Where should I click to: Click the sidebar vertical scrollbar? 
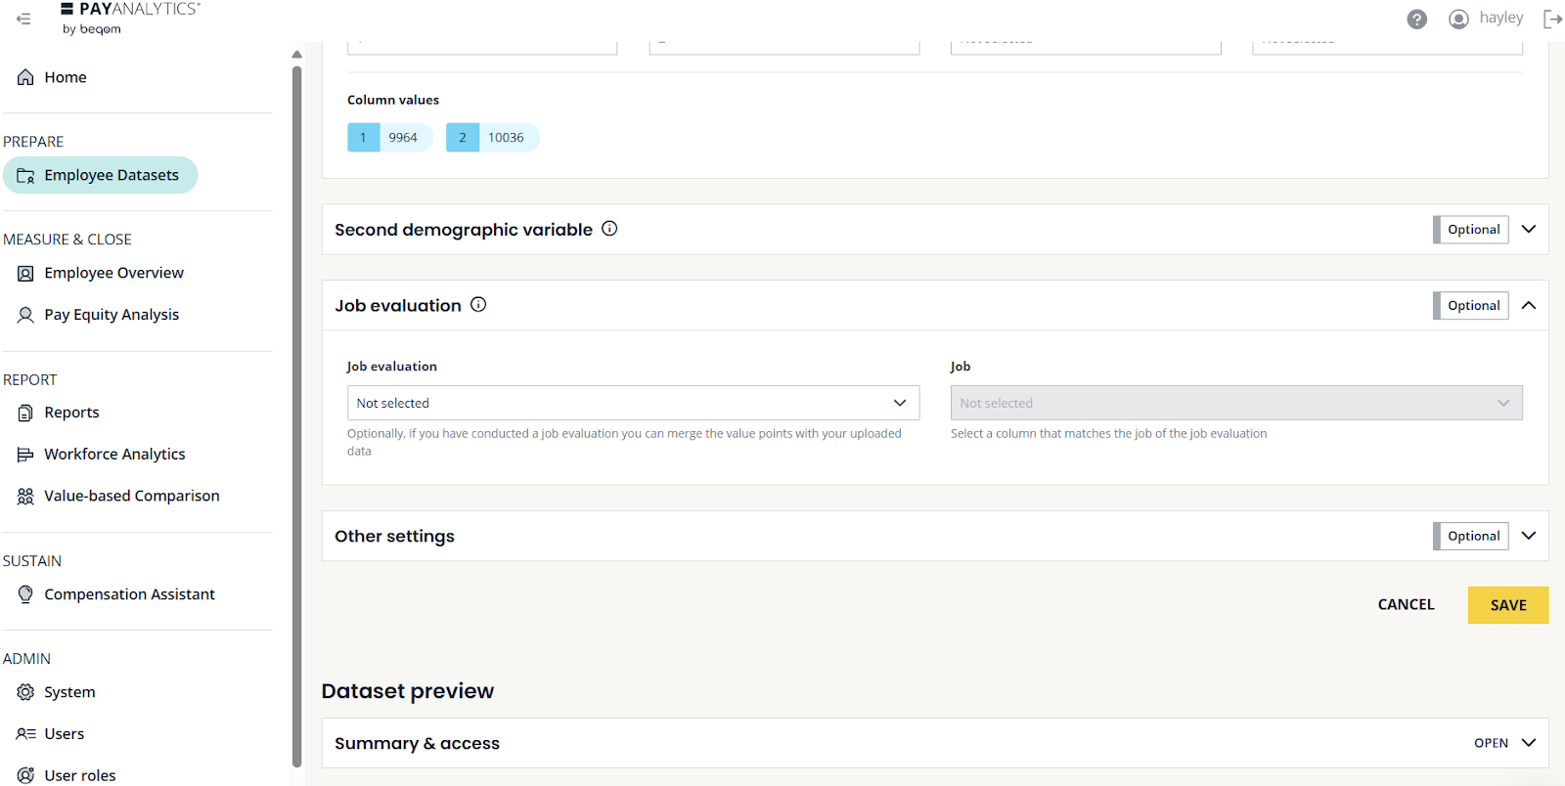pyautogui.click(x=296, y=411)
